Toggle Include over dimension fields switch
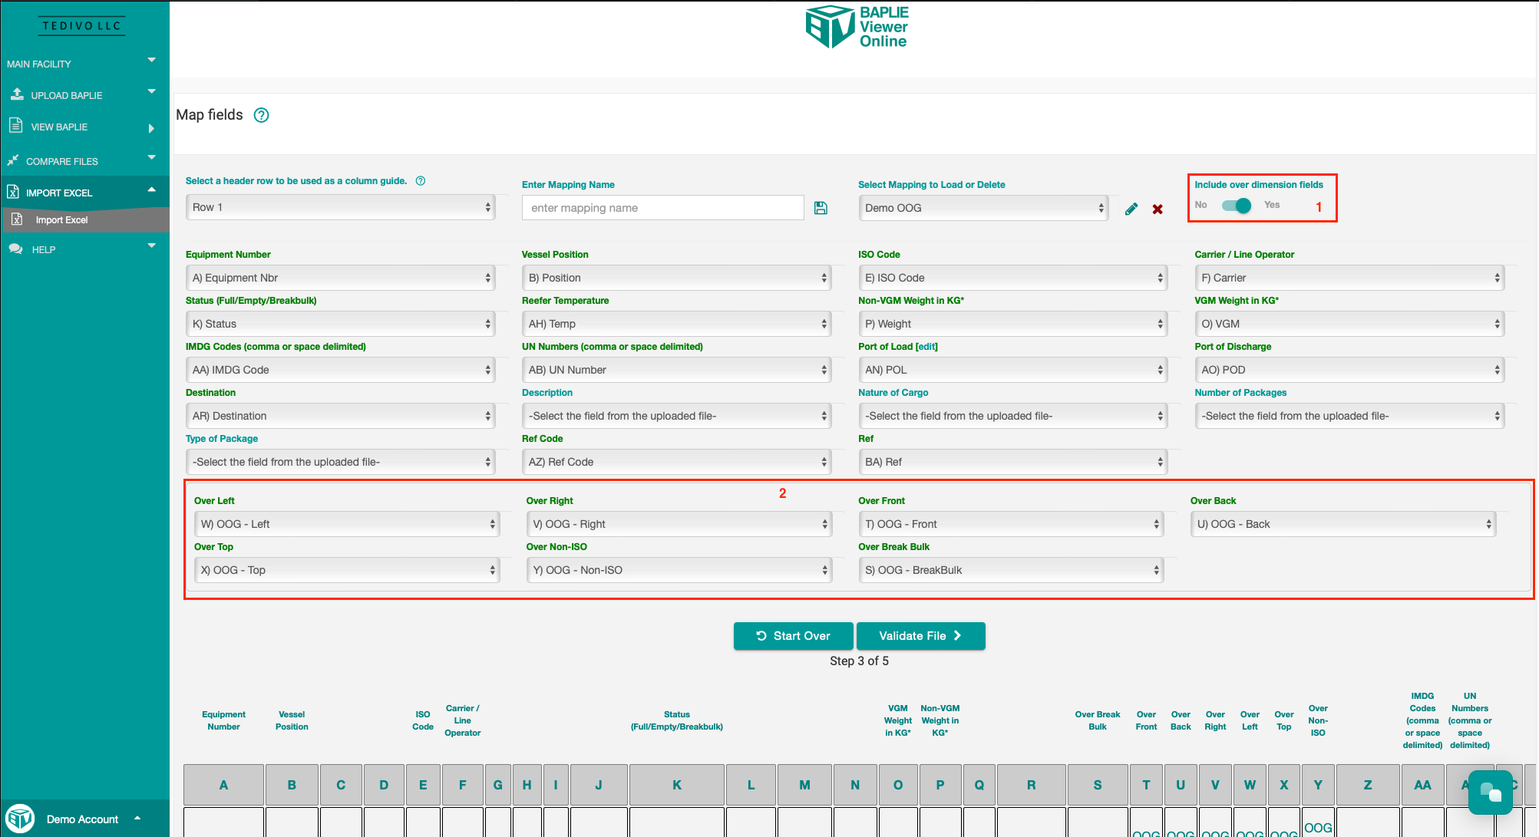Viewport: 1539px width, 837px height. [1237, 206]
